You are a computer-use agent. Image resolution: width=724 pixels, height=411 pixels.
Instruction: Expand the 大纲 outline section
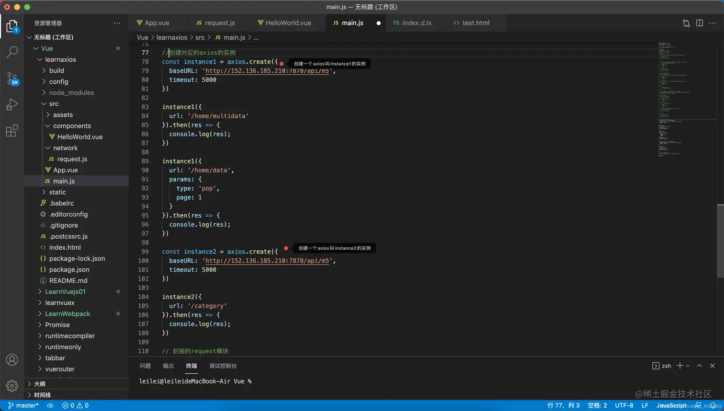[40, 384]
